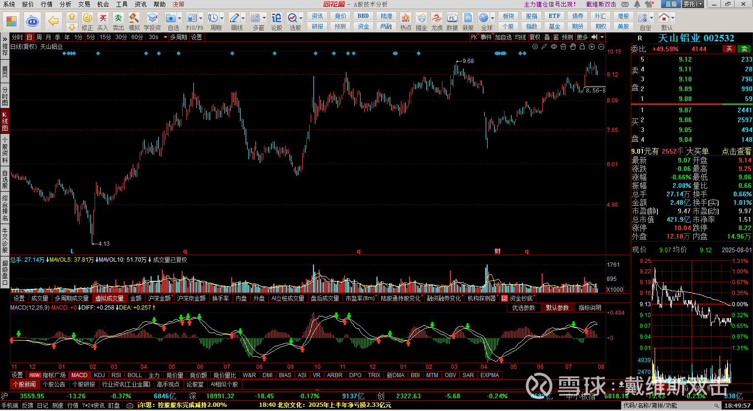The height and width of the screenshot is (411, 753).
Task: Click the 修正 refresh icon
Action: (88, 18)
